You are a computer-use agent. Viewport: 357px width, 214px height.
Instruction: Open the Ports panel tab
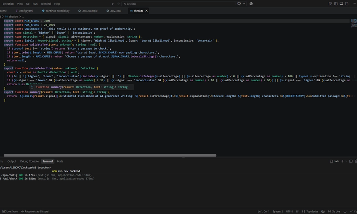(x=60, y=161)
